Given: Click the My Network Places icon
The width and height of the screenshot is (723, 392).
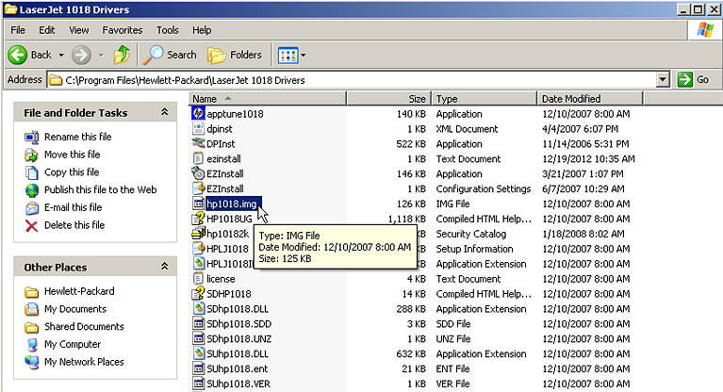Looking at the screenshot, I should click(32, 363).
